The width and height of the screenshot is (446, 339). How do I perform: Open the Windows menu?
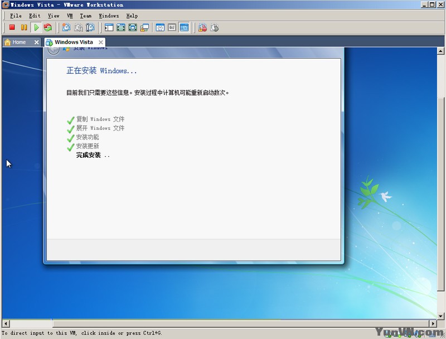[x=109, y=16]
